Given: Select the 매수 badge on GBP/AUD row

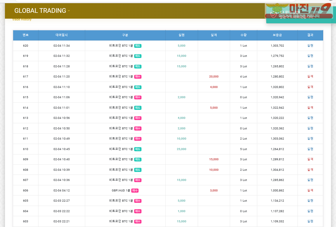Looking at the screenshot, I should (135, 191).
